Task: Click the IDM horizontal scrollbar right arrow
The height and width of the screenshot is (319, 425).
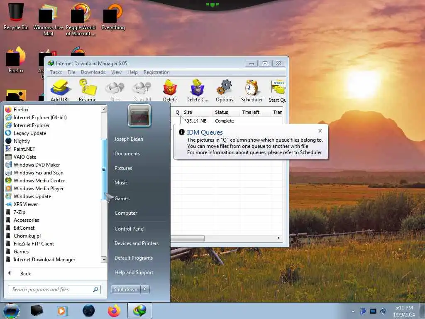Action: tap(278, 238)
